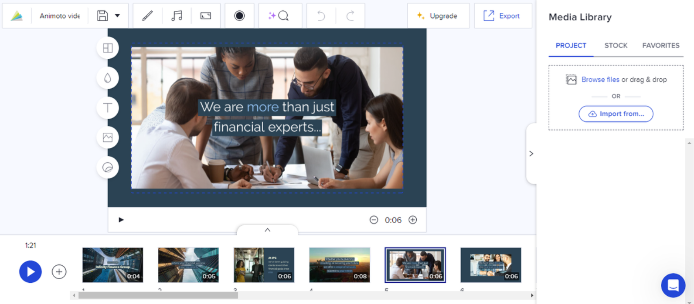
Task: Open the chat support bubble
Action: [x=673, y=285]
